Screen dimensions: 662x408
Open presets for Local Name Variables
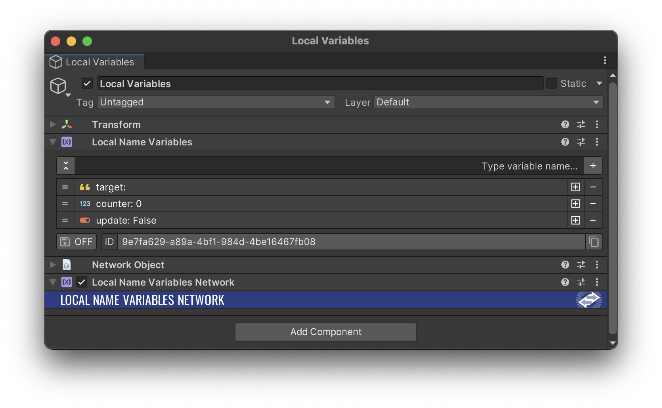coord(581,142)
